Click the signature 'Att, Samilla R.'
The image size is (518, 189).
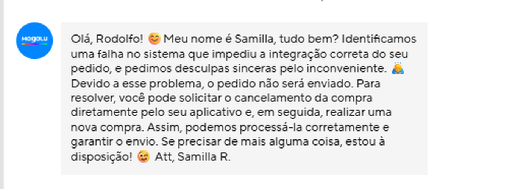click(x=192, y=157)
